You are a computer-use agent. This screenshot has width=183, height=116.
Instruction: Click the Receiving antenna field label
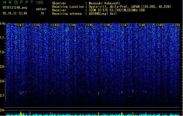coord(67,14)
